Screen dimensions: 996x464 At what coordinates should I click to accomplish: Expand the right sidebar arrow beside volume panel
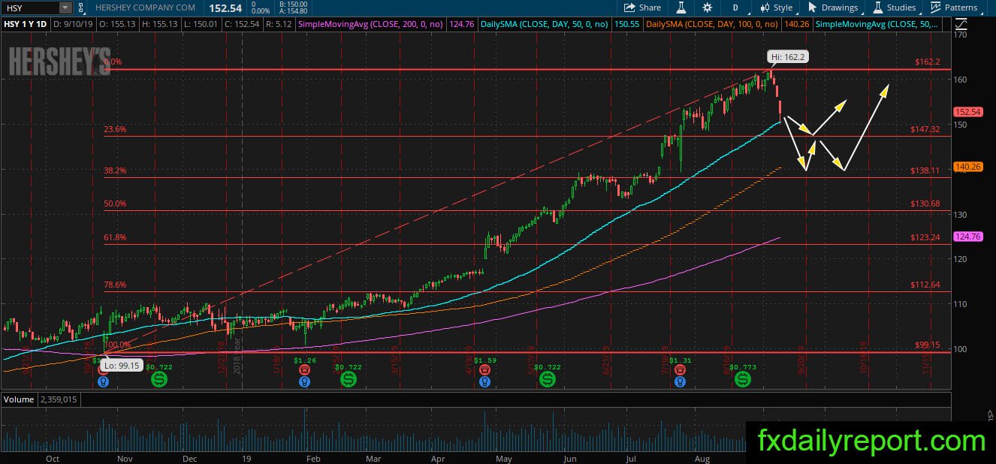pos(988,414)
